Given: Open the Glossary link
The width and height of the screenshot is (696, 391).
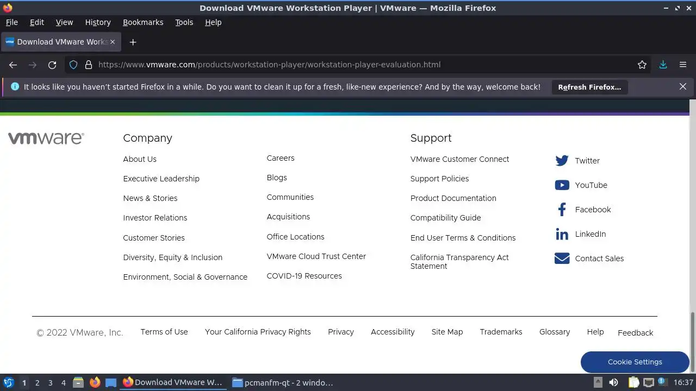Looking at the screenshot, I should [x=555, y=332].
